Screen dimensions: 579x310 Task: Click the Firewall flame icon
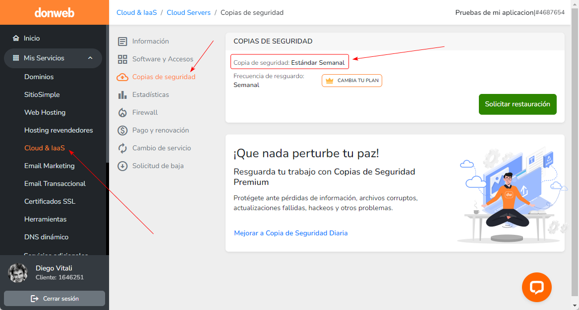122,112
